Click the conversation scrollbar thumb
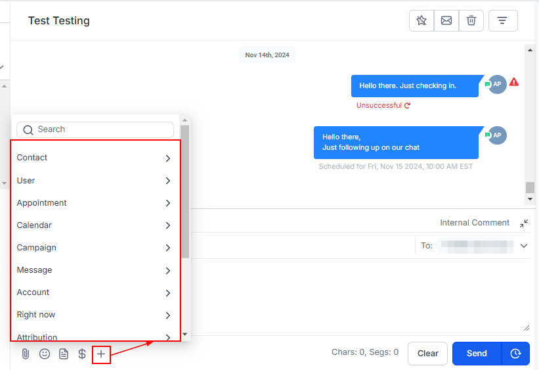Viewport: 539px width, 370px height. (530, 187)
